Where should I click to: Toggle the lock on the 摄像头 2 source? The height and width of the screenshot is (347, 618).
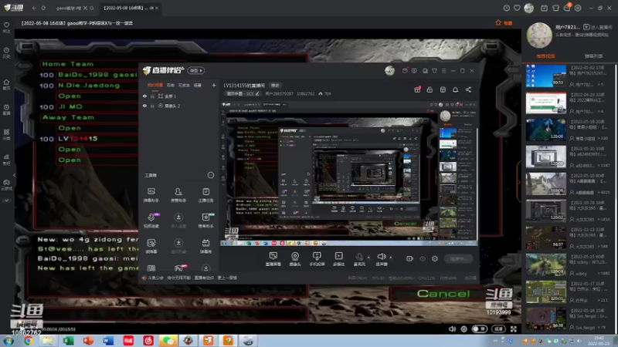coord(152,106)
